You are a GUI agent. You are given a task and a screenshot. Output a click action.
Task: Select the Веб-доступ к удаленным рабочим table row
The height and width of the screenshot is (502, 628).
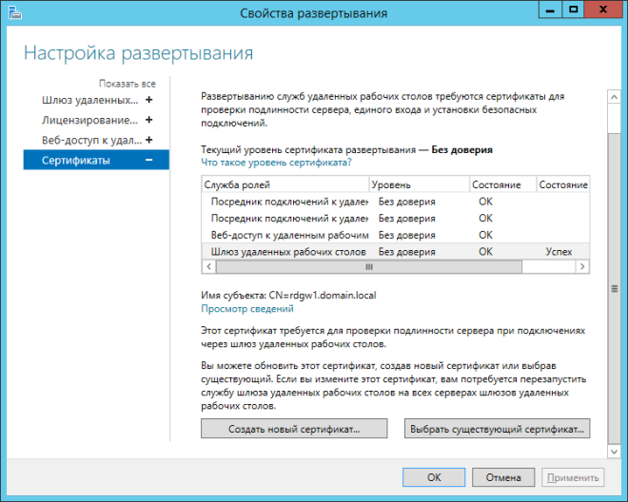pyautogui.click(x=285, y=234)
